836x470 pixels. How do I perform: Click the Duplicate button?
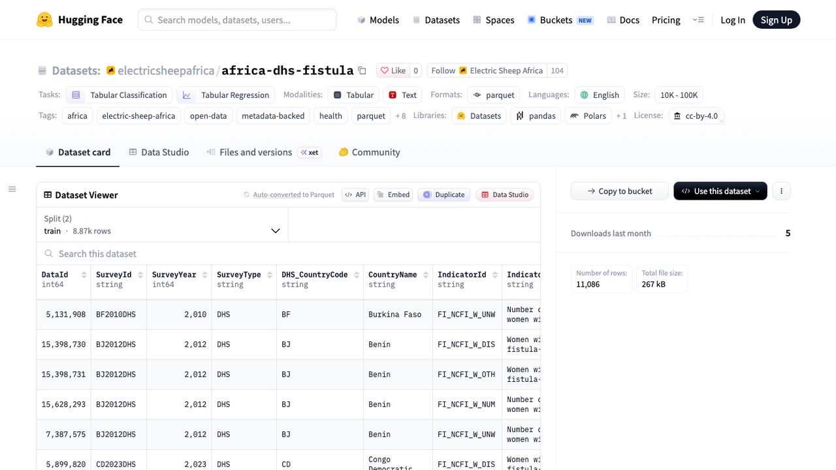pyautogui.click(x=444, y=195)
